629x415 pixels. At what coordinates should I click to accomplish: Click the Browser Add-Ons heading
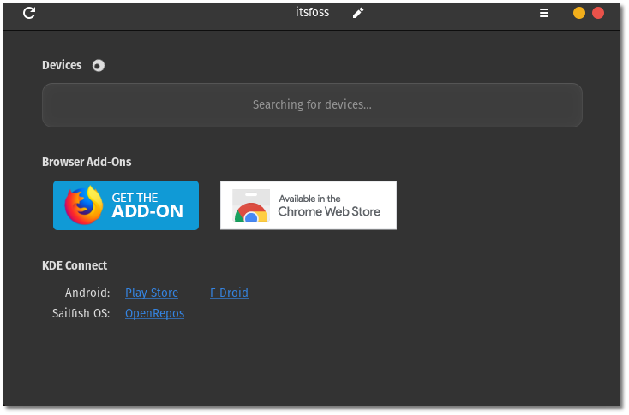[87, 162]
